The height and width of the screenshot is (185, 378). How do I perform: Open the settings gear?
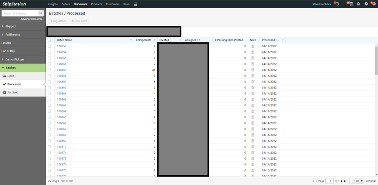click(x=358, y=4)
